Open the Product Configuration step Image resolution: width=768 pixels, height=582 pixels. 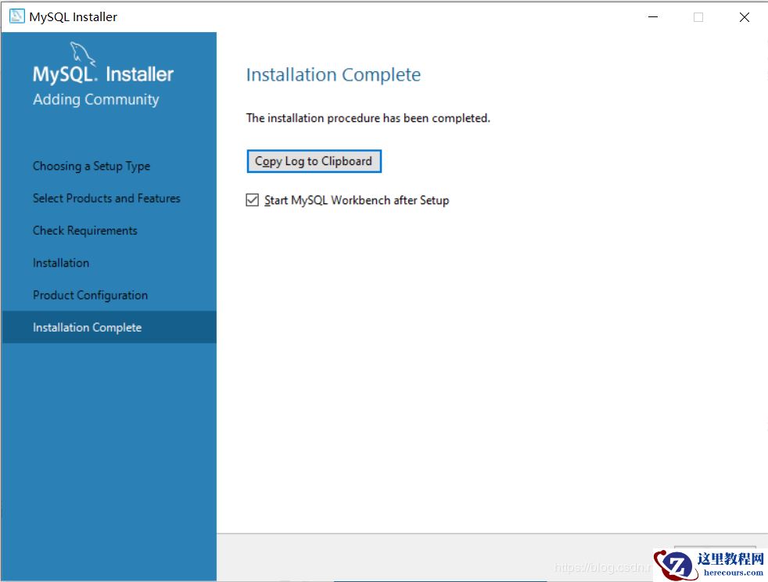[x=90, y=295]
